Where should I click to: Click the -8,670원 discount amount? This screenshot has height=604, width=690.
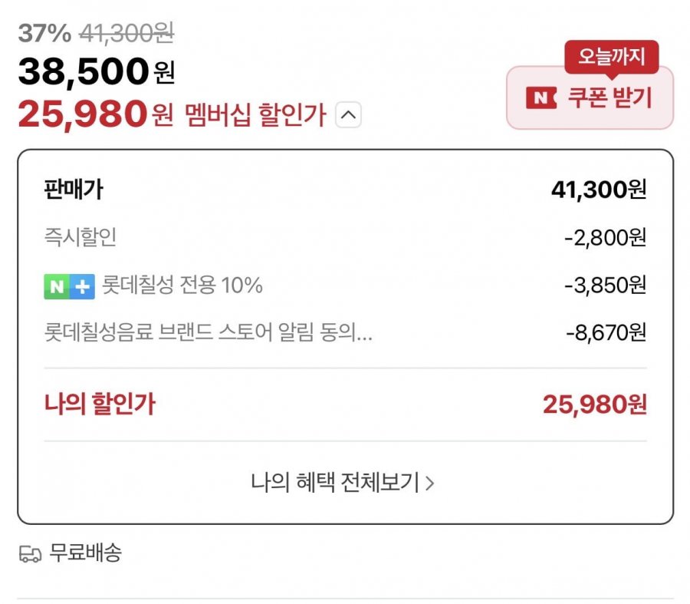pyautogui.click(x=606, y=334)
